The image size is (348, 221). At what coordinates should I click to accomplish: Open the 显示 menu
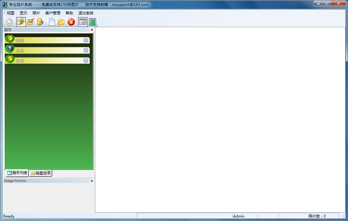coord(23,13)
